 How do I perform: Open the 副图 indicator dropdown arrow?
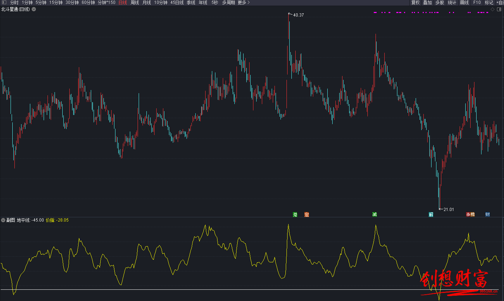(3, 220)
